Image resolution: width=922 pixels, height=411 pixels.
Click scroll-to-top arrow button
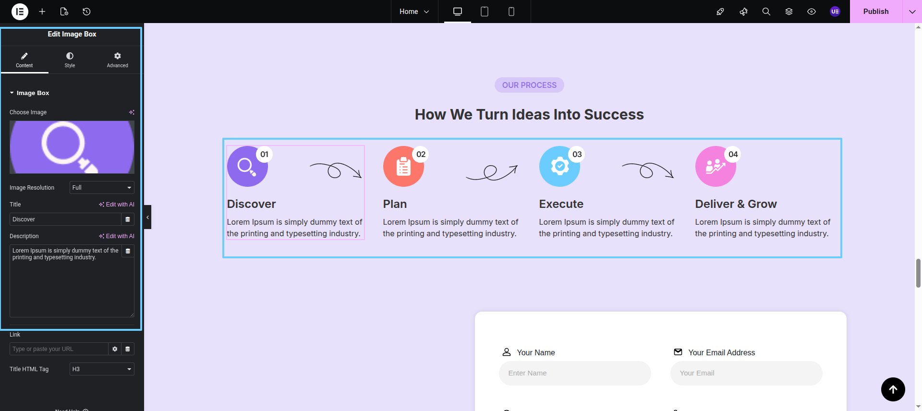point(893,389)
